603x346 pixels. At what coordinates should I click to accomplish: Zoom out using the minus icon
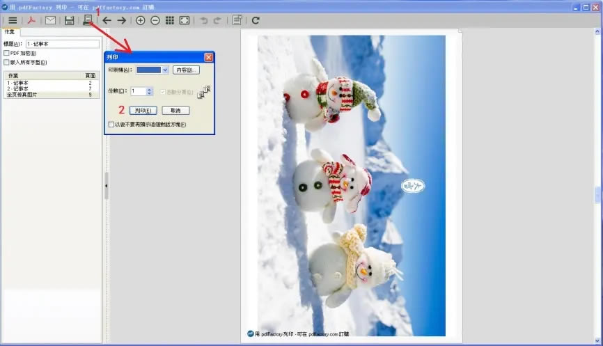point(155,20)
